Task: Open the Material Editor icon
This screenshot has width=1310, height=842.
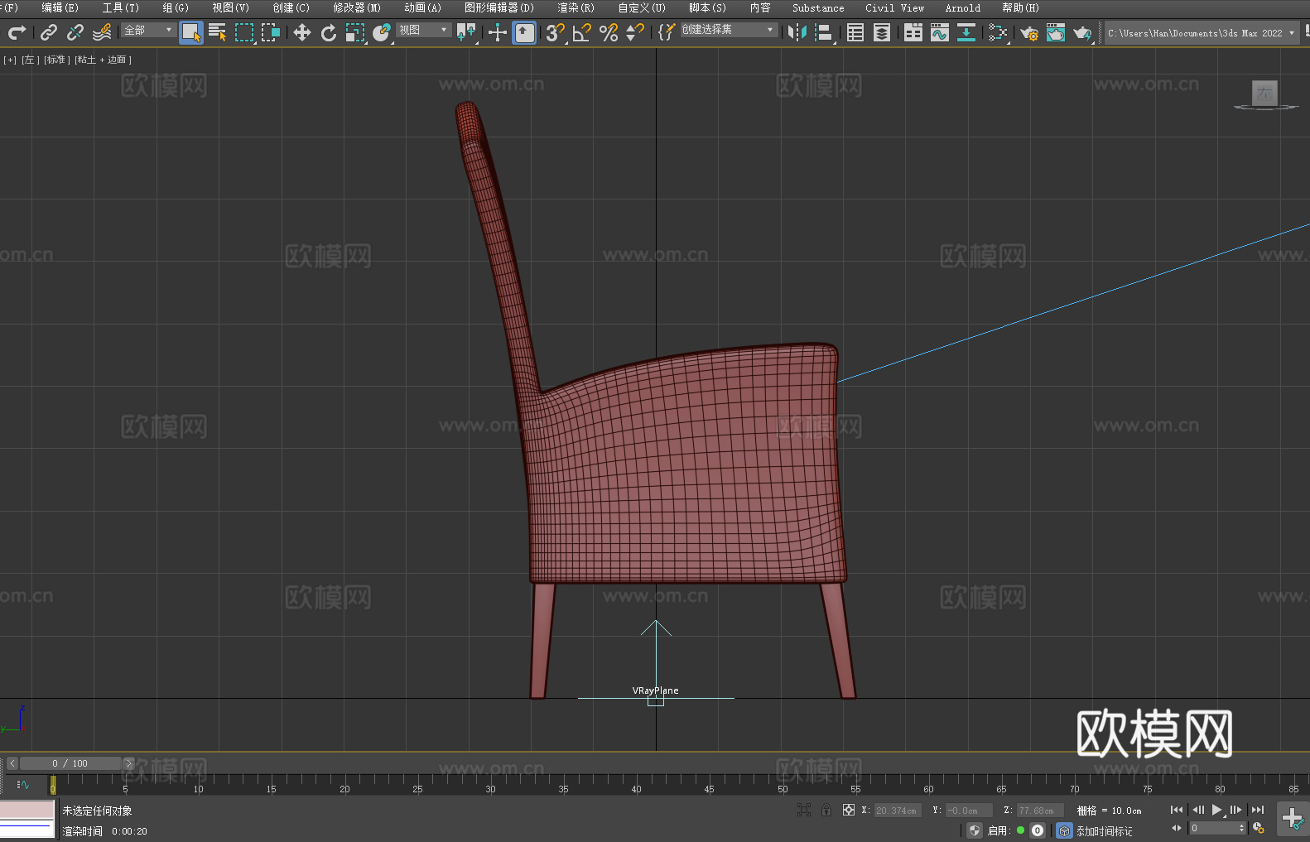Action: pos(998,32)
